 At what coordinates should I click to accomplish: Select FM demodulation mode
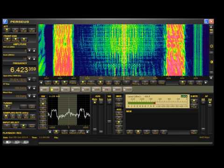(x=107, y=90)
